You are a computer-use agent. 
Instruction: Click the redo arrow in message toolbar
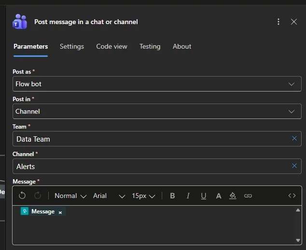coord(38,196)
